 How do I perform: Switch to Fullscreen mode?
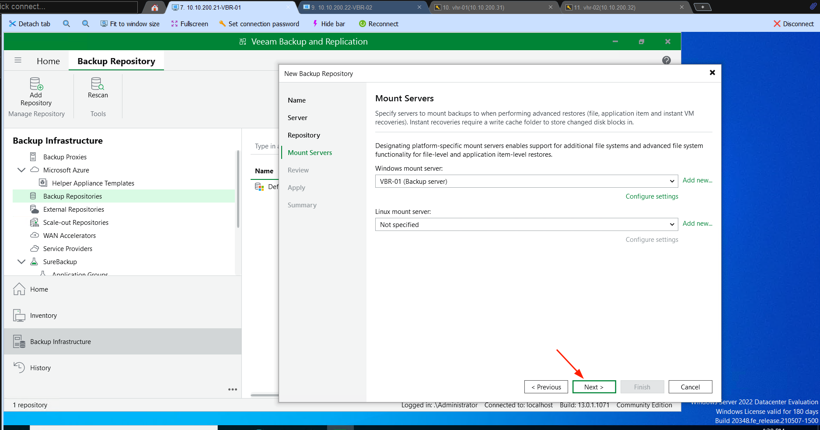coord(189,24)
